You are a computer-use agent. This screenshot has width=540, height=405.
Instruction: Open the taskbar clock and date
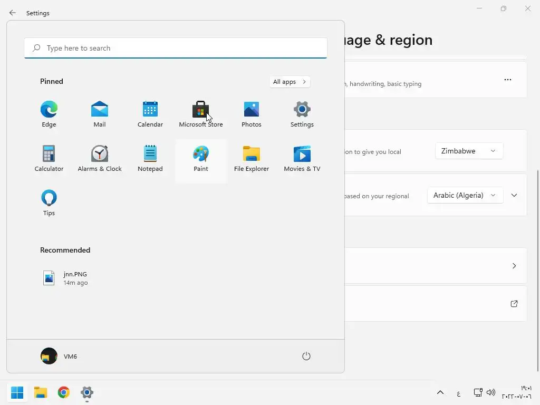[517, 392]
